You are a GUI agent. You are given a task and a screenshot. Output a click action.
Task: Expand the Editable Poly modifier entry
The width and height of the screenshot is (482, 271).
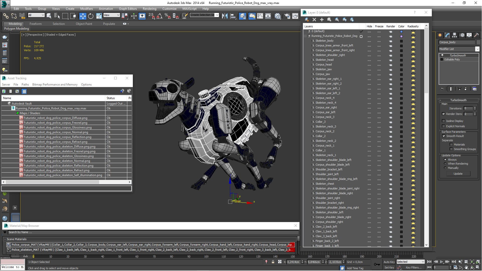pos(442,59)
